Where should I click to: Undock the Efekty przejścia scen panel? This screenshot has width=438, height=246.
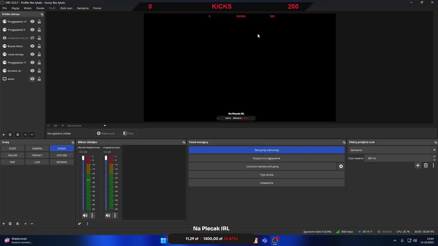tap(436, 142)
